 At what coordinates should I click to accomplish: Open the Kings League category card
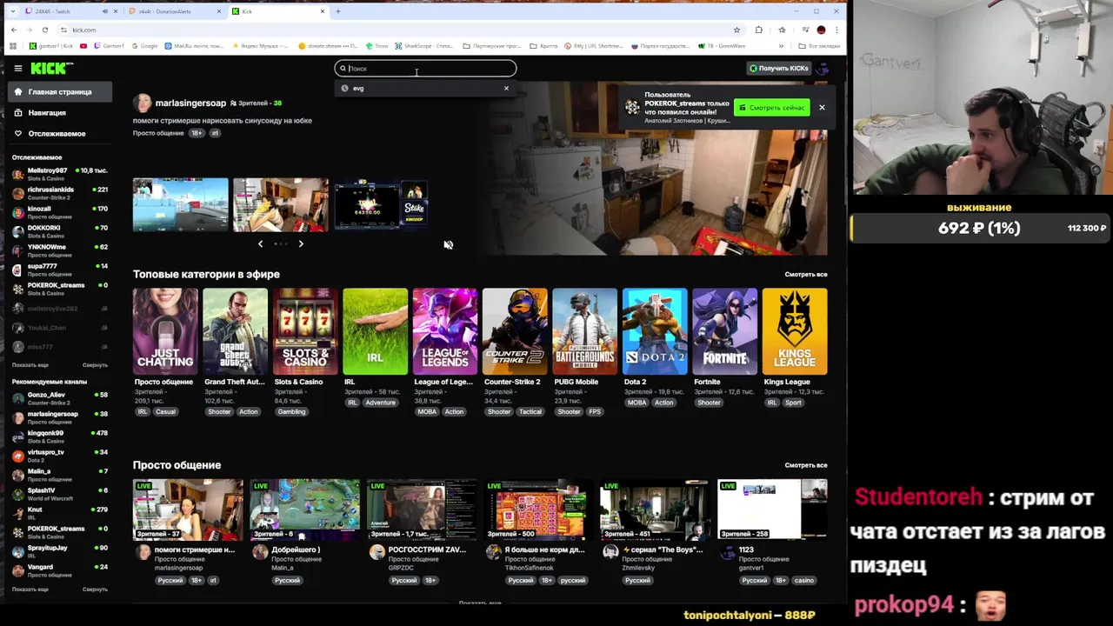click(795, 331)
